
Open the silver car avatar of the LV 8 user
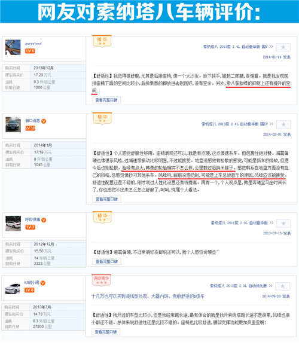click(x=13, y=288)
